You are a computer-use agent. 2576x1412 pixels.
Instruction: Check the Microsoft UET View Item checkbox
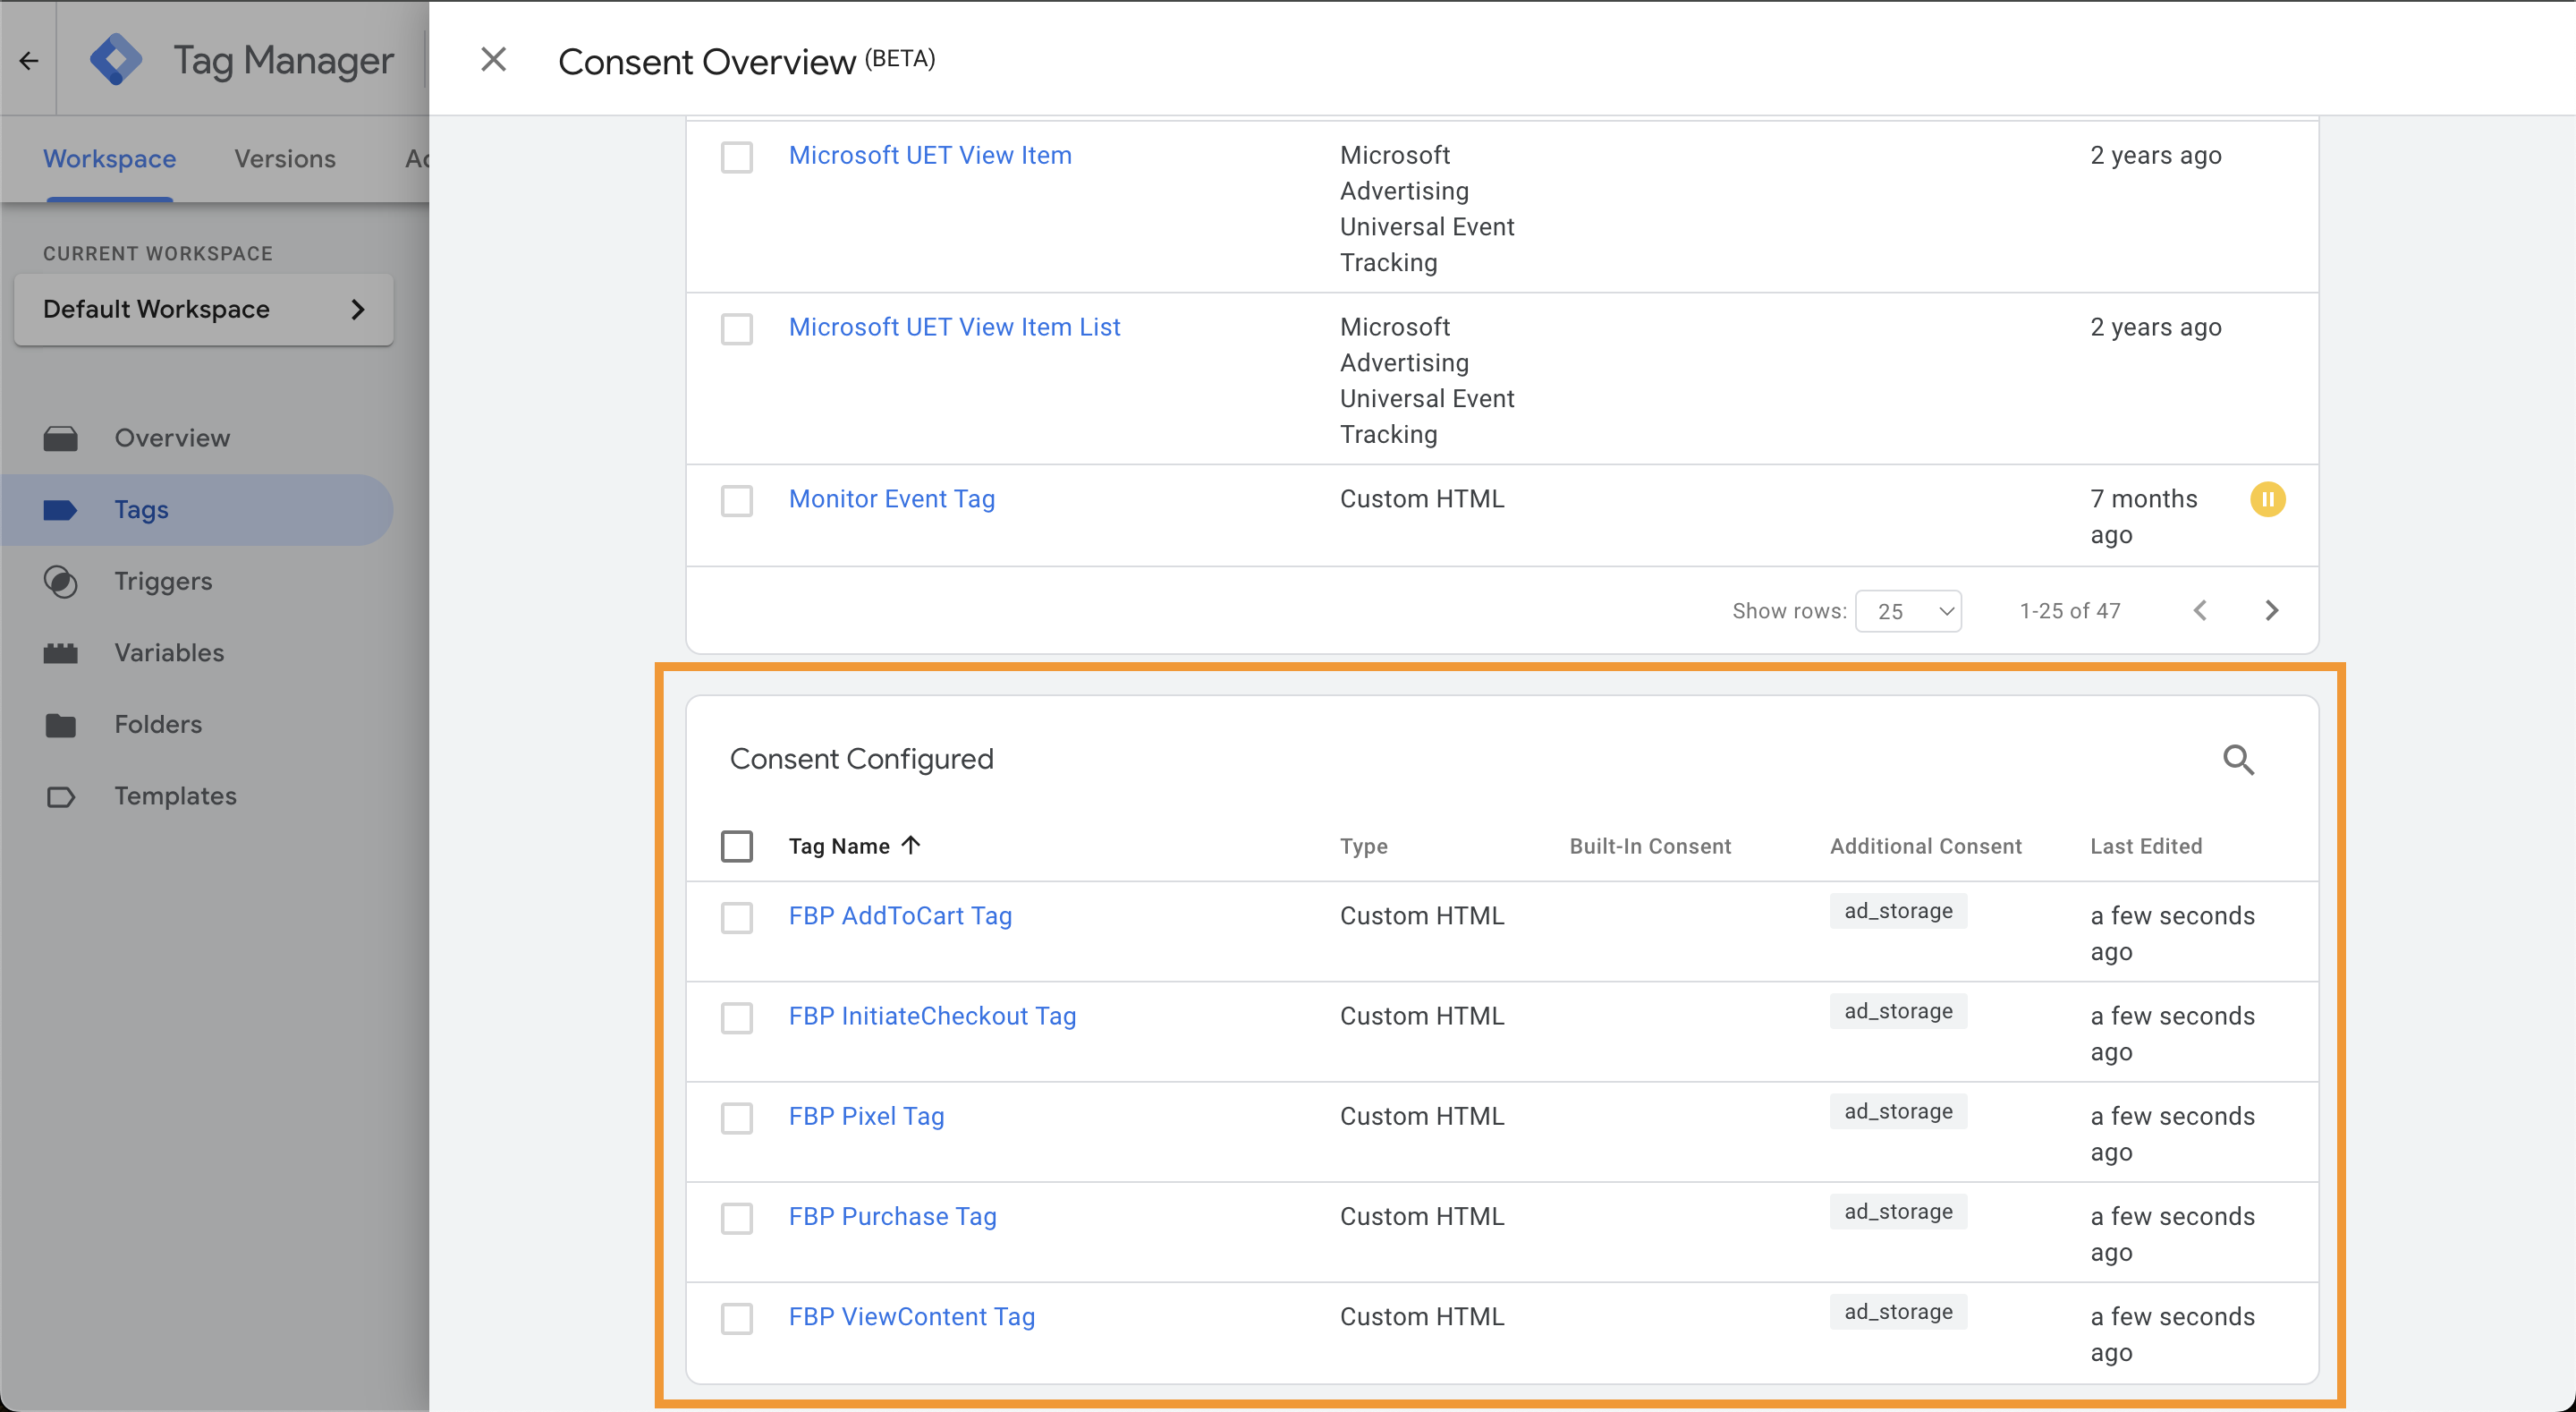pos(737,157)
